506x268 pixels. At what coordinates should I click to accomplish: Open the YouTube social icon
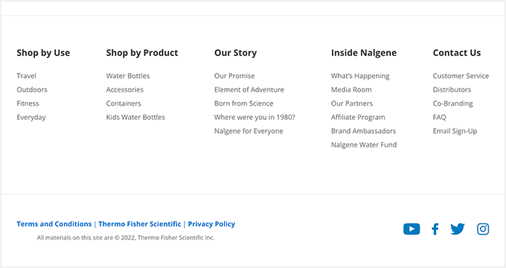click(411, 229)
